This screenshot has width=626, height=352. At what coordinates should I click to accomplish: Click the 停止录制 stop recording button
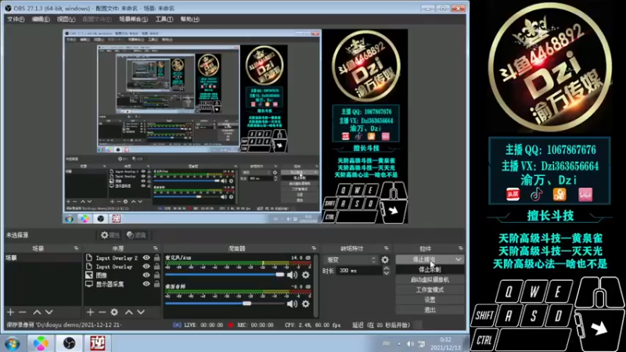(x=430, y=270)
